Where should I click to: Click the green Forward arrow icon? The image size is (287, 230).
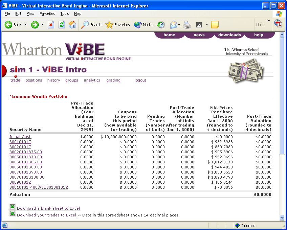point(35,25)
